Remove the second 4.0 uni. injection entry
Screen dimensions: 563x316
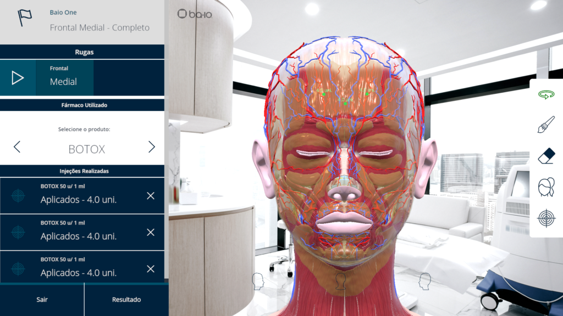tap(151, 233)
